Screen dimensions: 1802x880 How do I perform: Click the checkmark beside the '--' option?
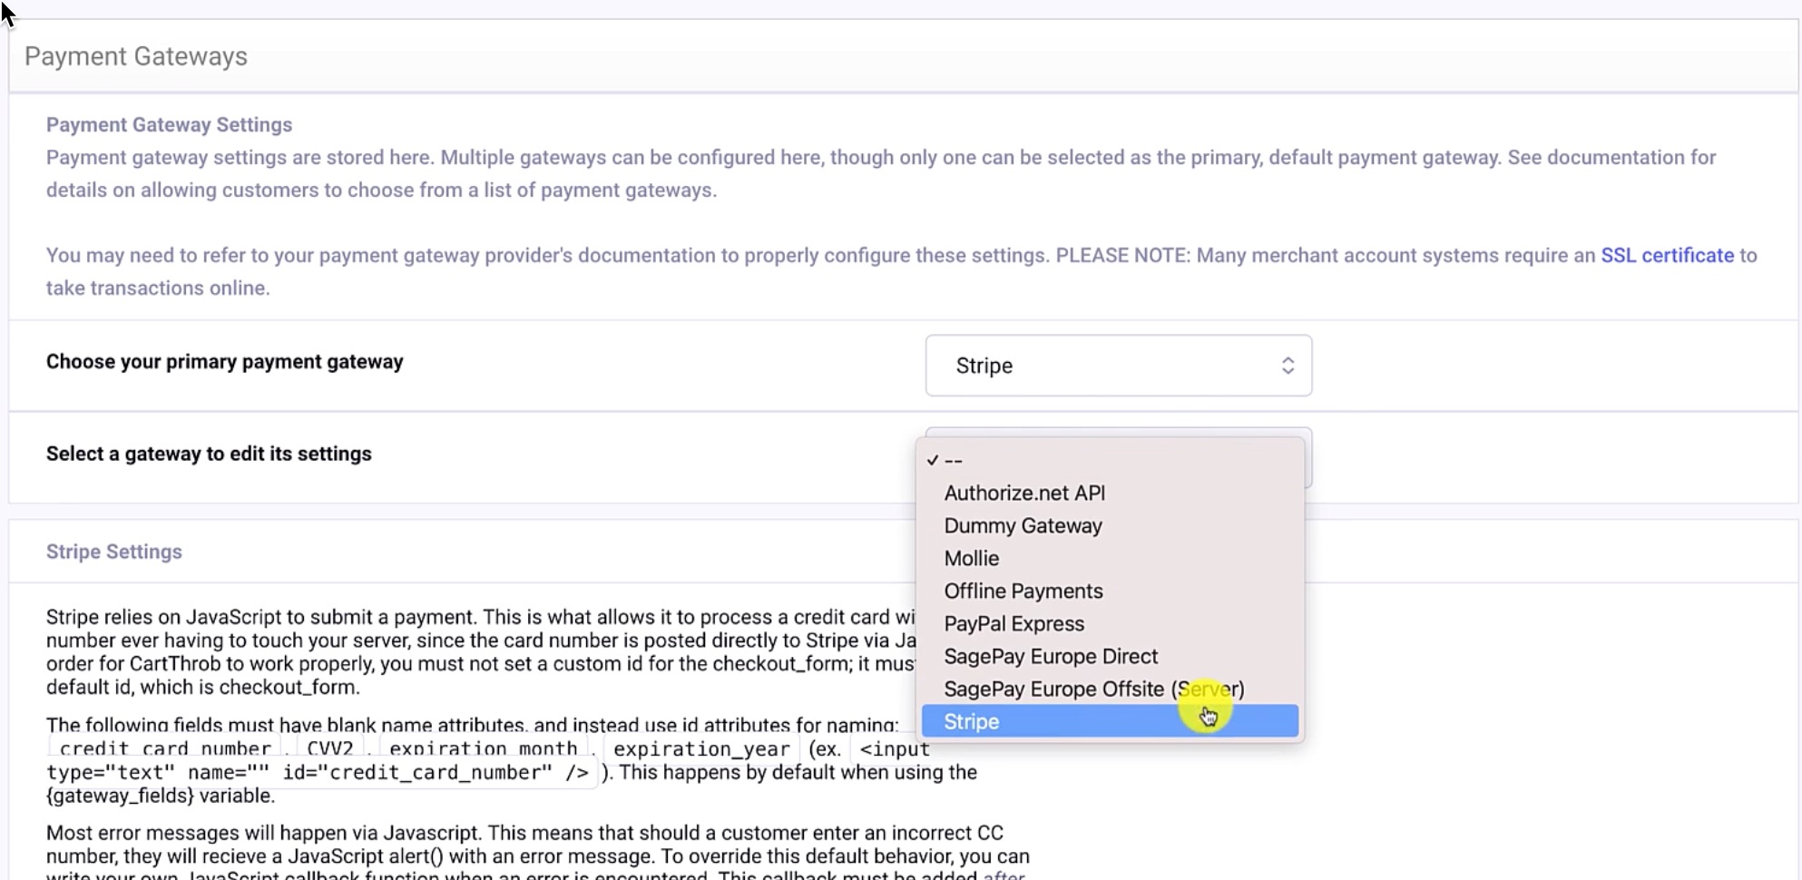932,461
